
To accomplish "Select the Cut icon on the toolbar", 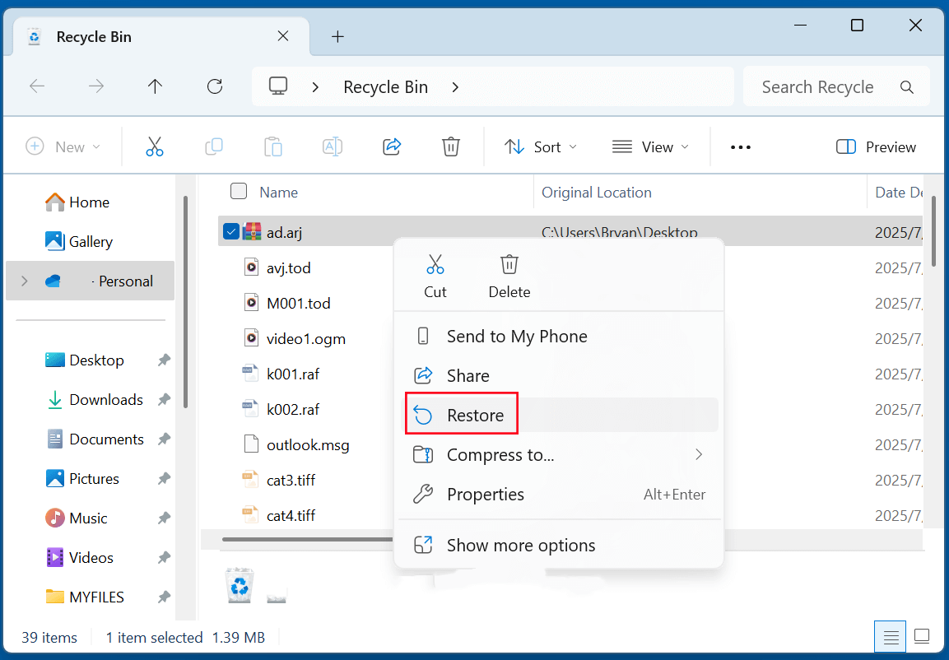I will 154,146.
